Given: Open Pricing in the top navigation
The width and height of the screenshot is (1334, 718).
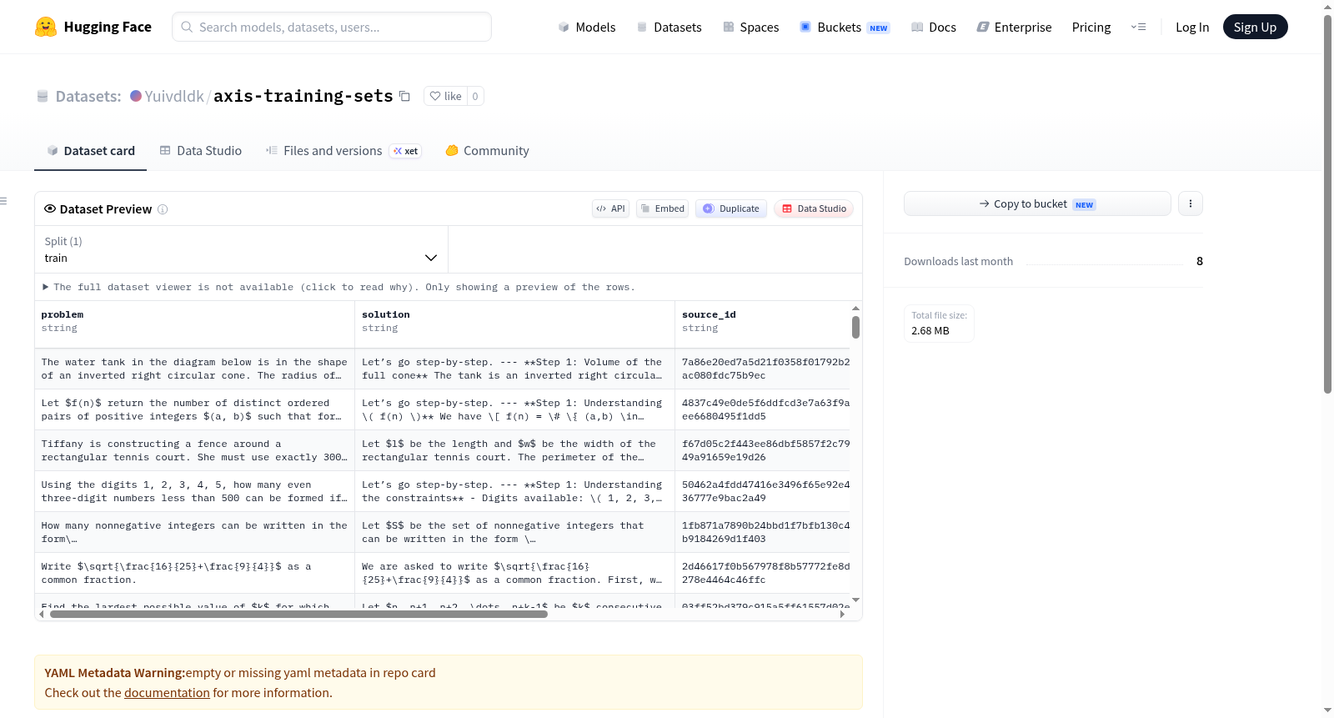Looking at the screenshot, I should pyautogui.click(x=1091, y=27).
